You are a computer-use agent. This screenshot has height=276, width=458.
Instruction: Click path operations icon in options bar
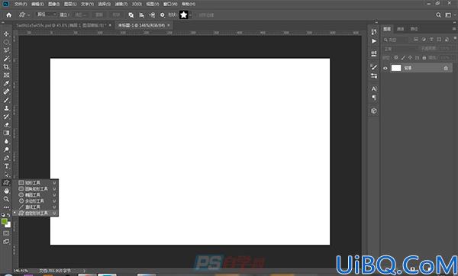(131, 15)
